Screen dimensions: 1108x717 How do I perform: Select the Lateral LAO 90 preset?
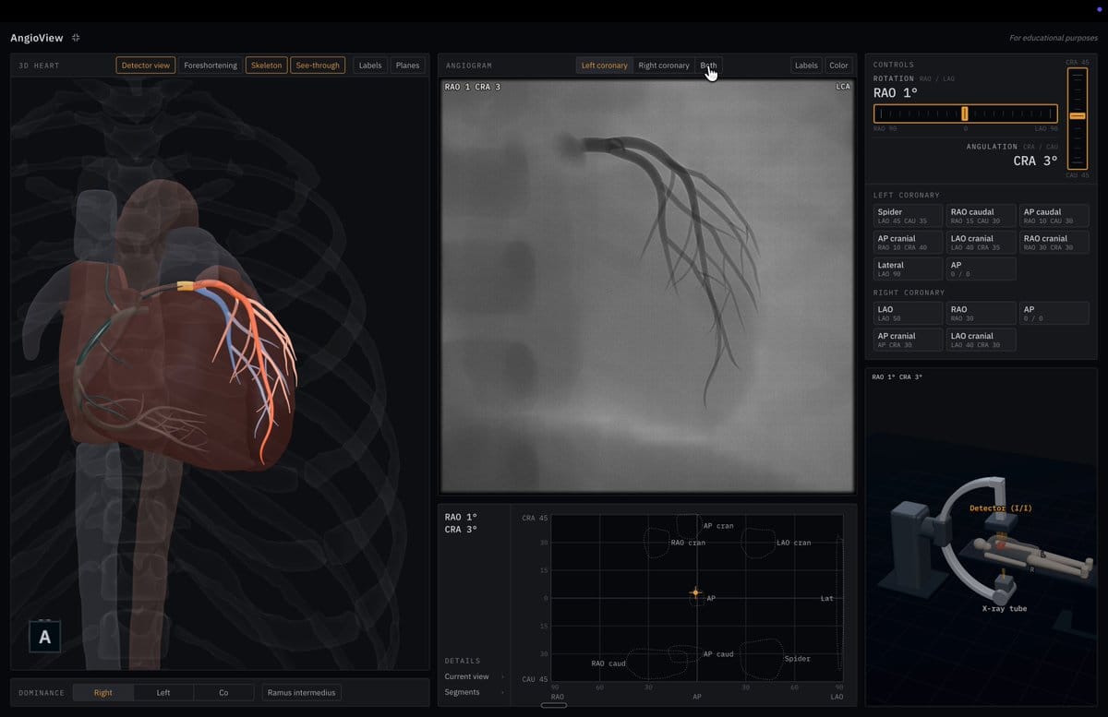tap(908, 269)
